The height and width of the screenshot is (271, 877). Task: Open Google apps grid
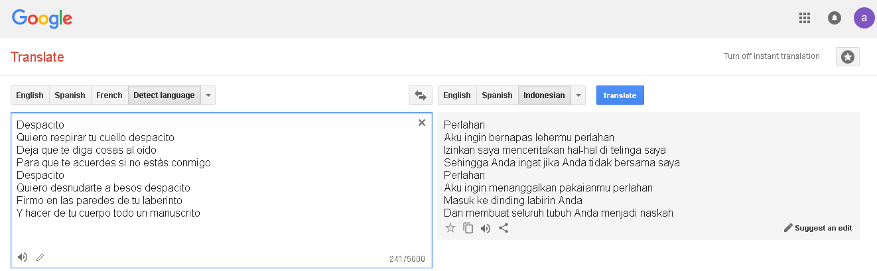pyautogui.click(x=805, y=18)
